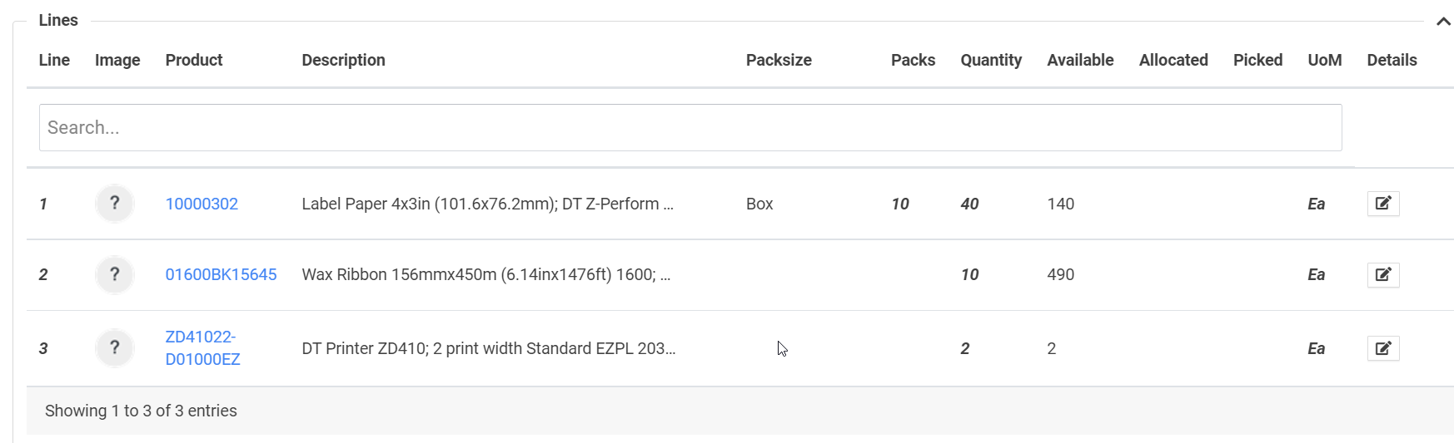Screen dimensions: 1454x443
Task: Collapse the Lines section chevron
Action: tap(1443, 22)
